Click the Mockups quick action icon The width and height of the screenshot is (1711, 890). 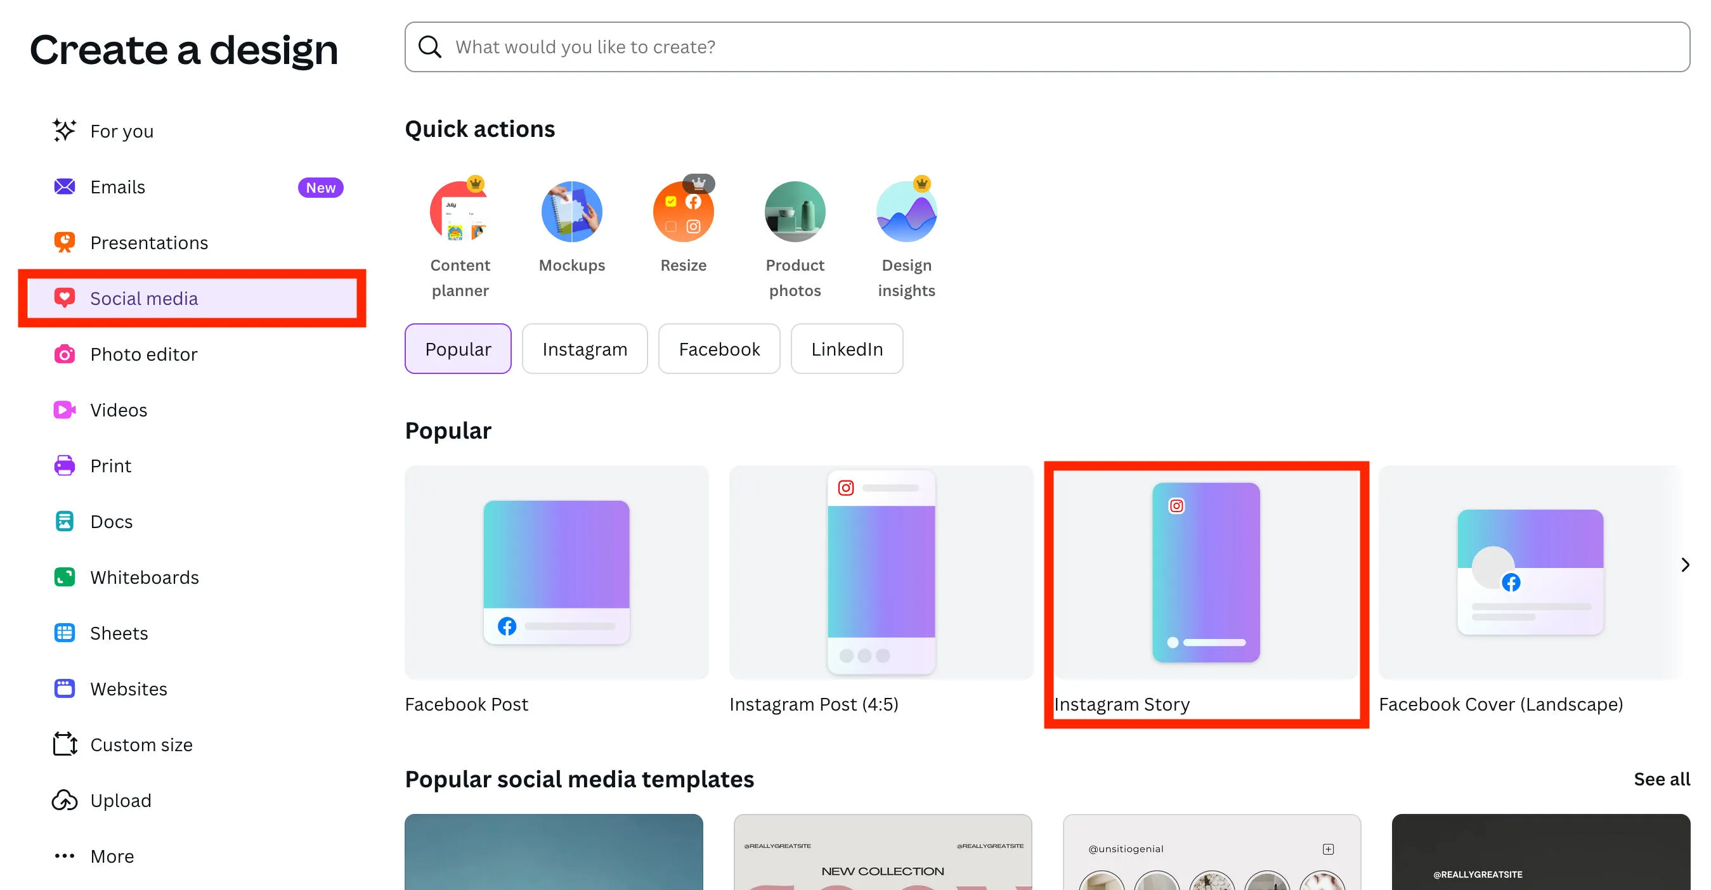point(571,212)
